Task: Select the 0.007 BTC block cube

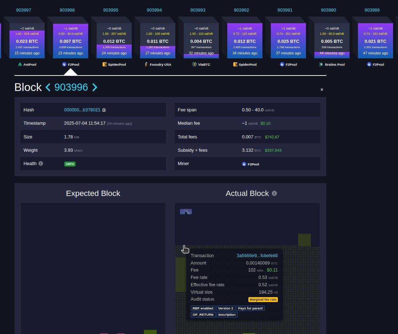Action: coord(71,41)
